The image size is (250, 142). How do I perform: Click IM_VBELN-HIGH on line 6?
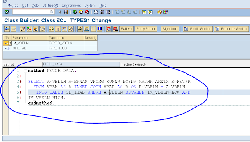46,98
